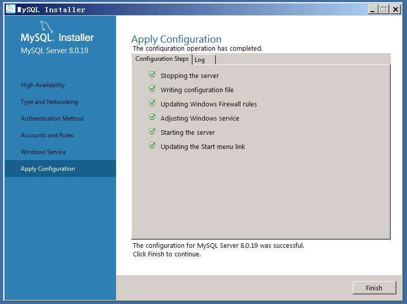Click 'Click Finish to continue.' message
The width and height of the screenshot is (407, 304).
tap(167, 254)
